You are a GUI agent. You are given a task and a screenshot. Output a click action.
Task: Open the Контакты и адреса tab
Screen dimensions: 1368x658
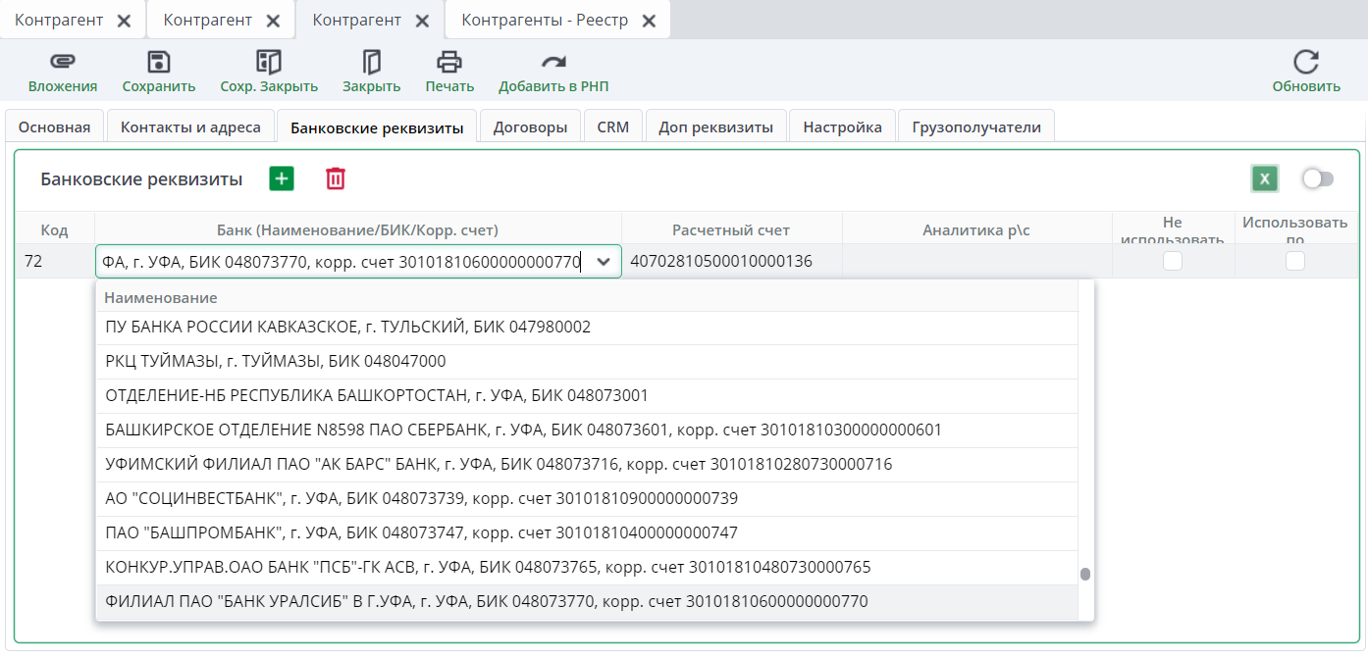point(190,127)
